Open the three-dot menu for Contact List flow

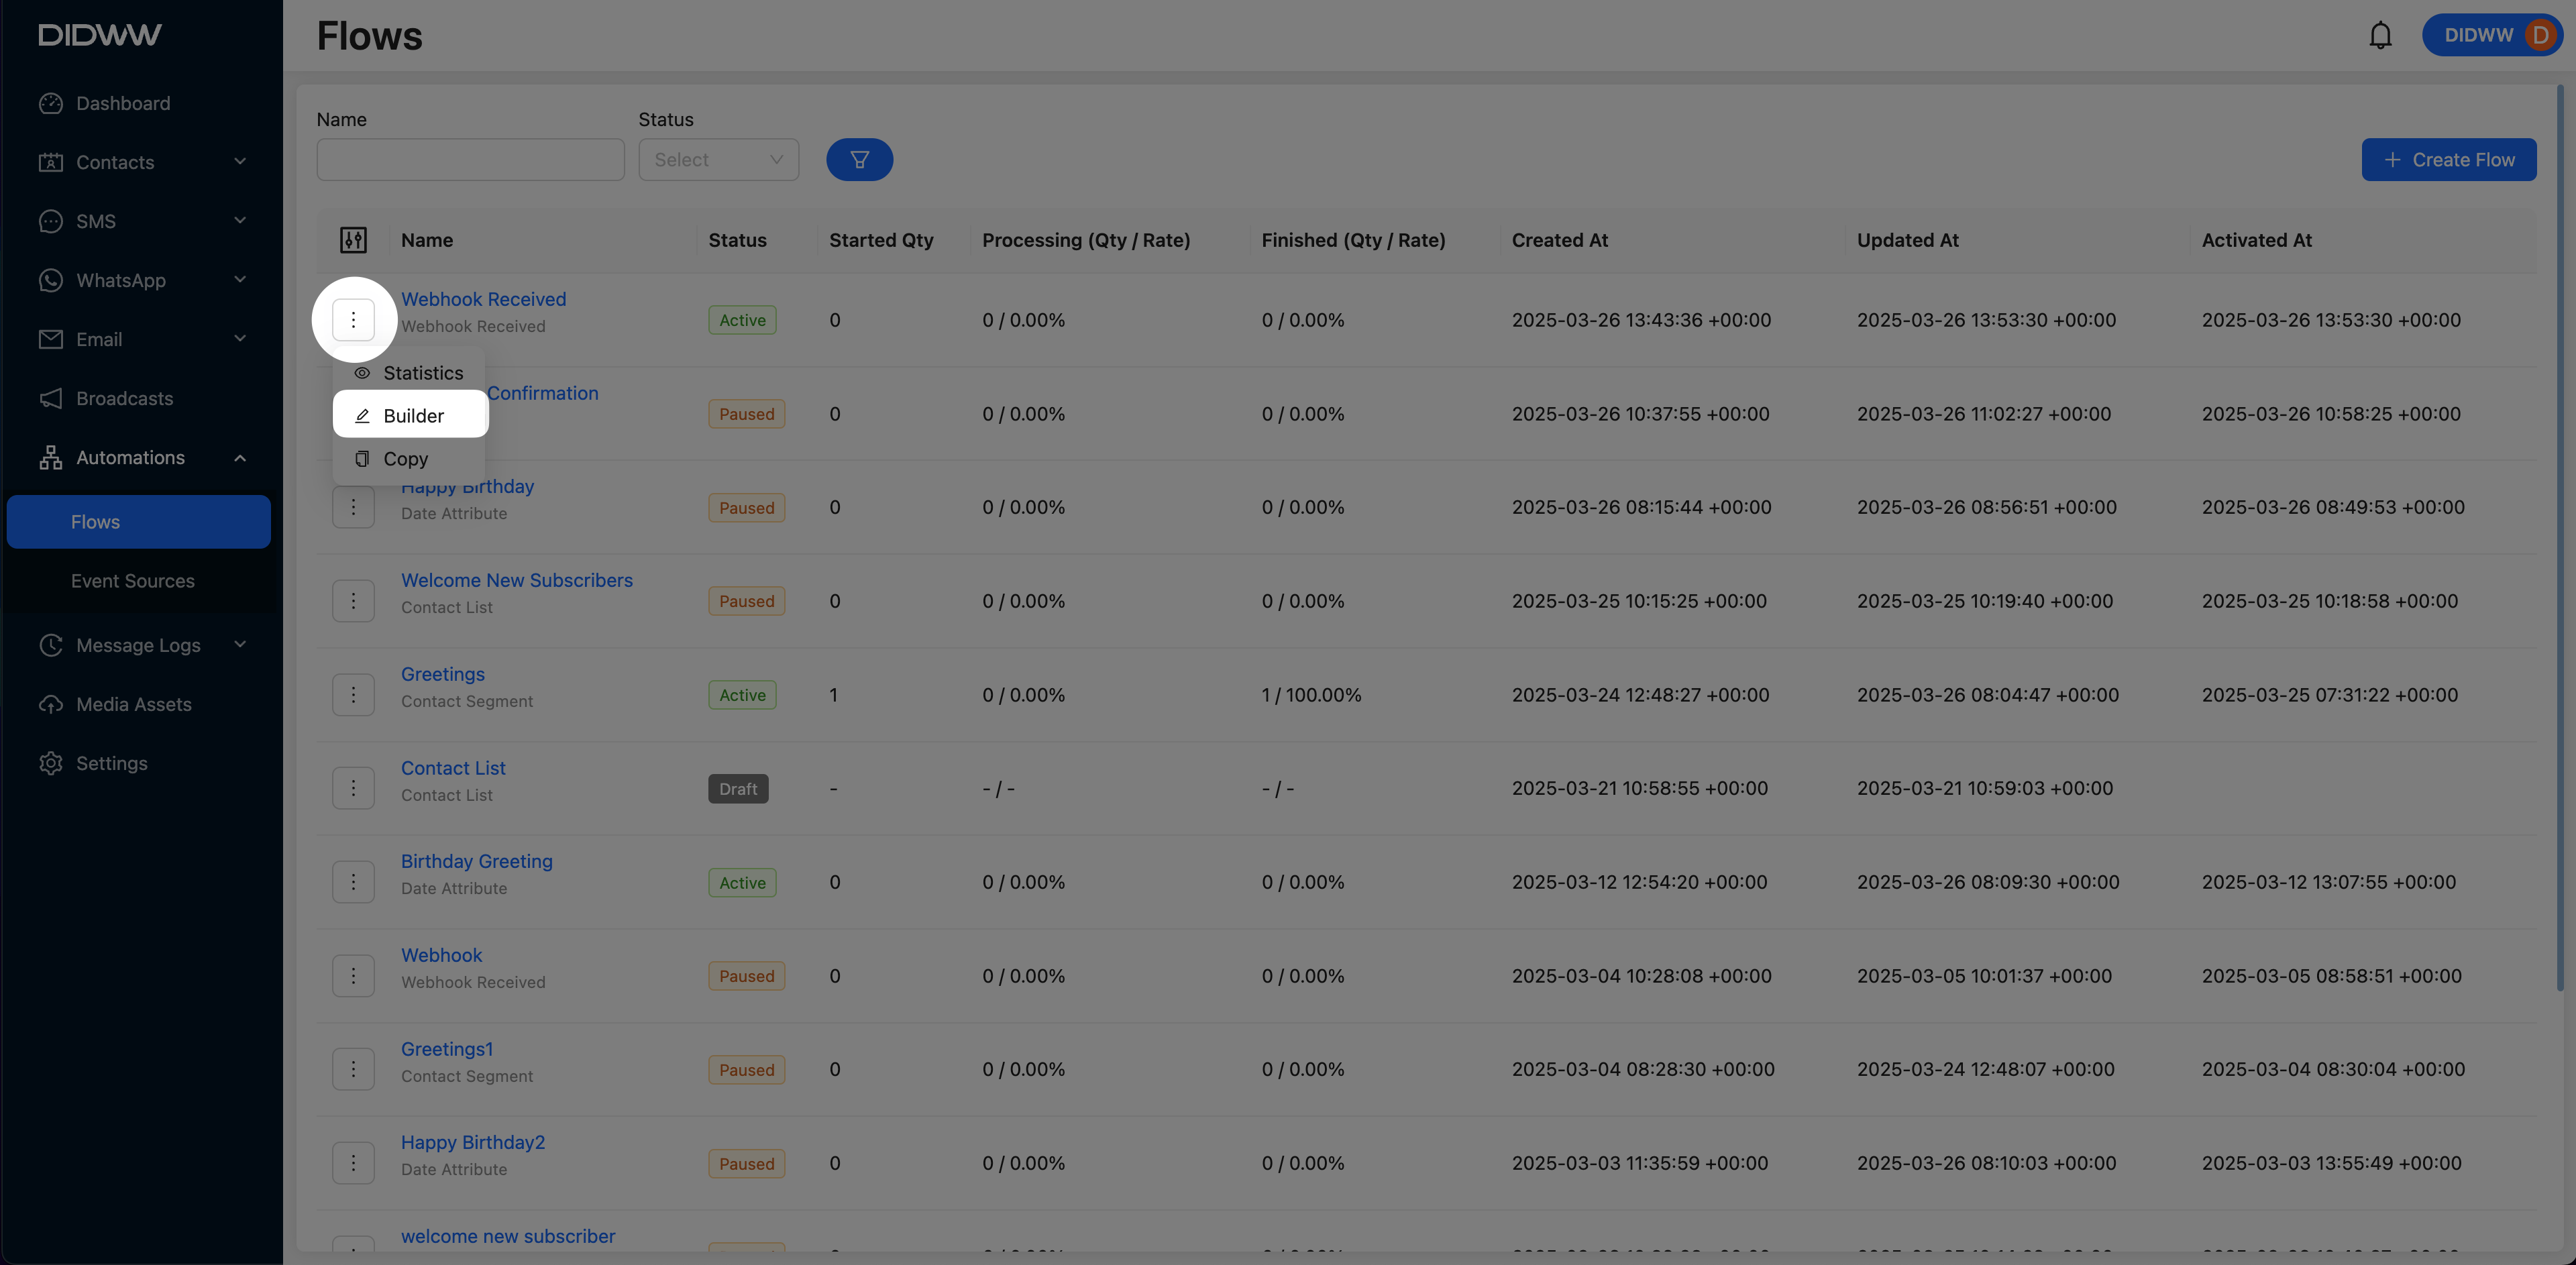(353, 788)
